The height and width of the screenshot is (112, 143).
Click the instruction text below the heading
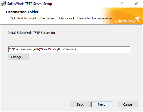pyautogui.click(x=62, y=18)
